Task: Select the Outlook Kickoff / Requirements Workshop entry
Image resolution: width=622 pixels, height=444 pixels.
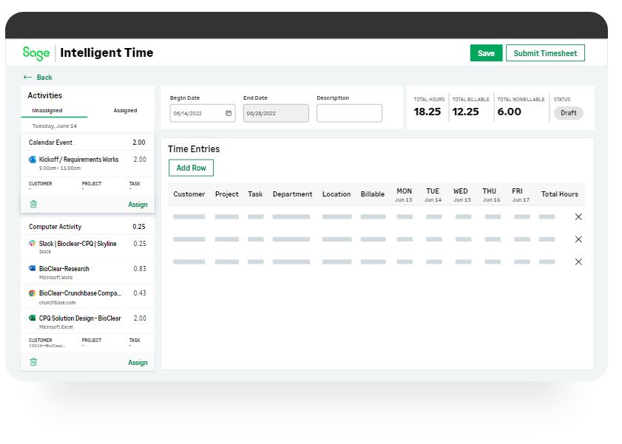Action: click(x=87, y=163)
